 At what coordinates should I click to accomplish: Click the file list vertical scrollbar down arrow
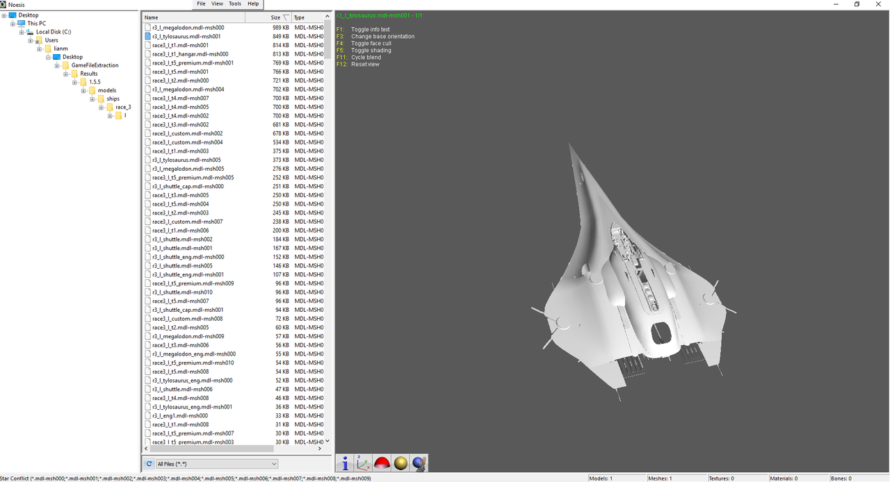pyautogui.click(x=327, y=442)
